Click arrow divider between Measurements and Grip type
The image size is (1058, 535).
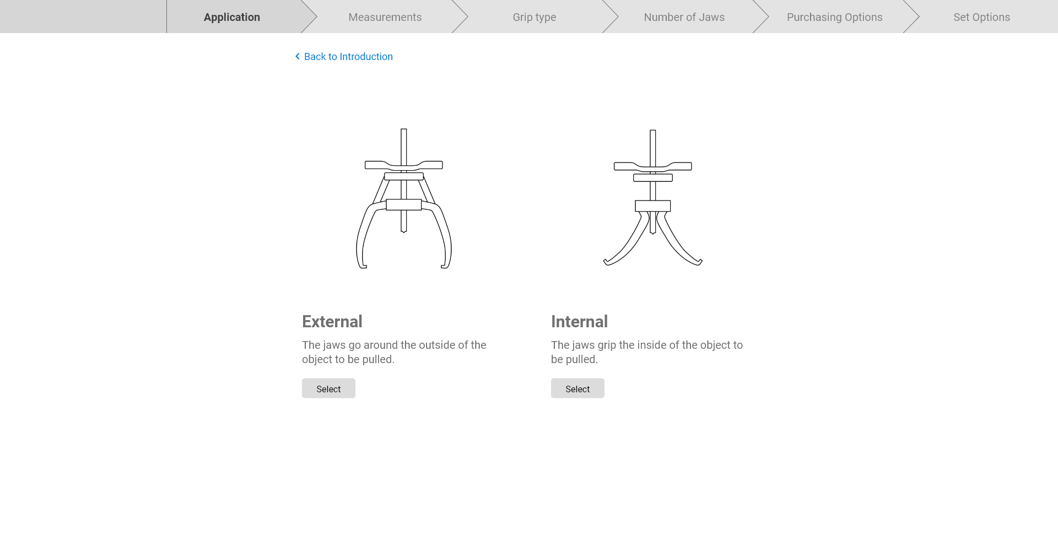[460, 17]
